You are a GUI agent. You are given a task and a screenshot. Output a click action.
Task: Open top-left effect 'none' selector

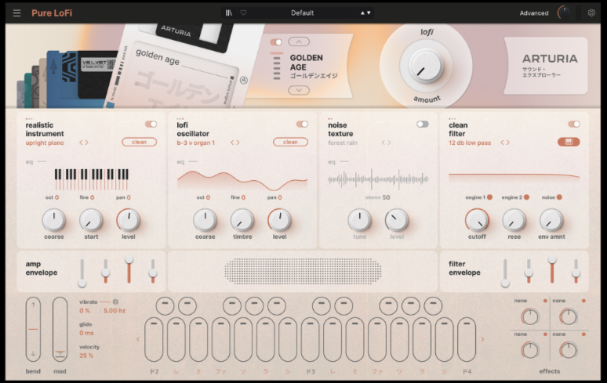click(520, 301)
